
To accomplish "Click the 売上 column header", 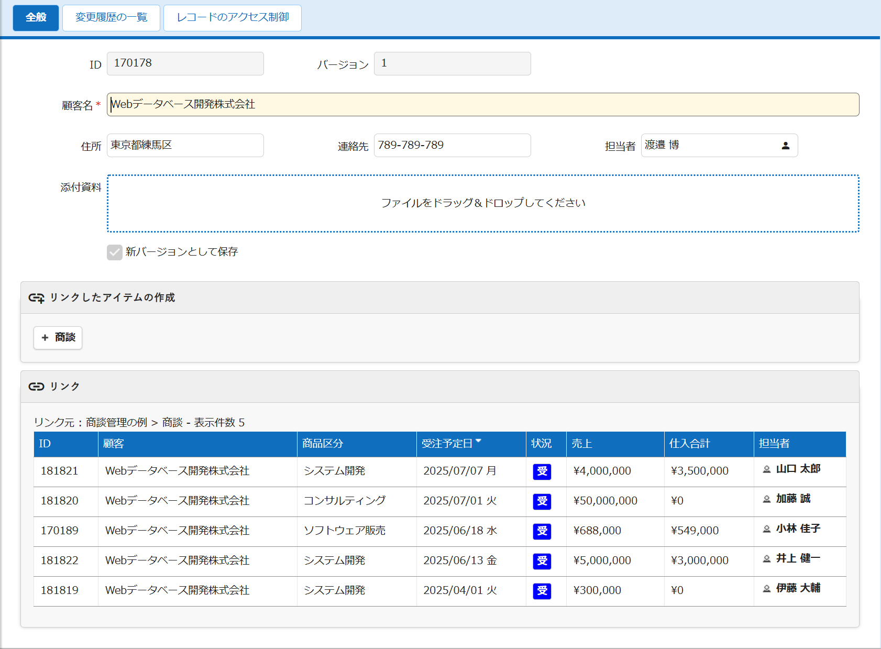I will pos(615,444).
